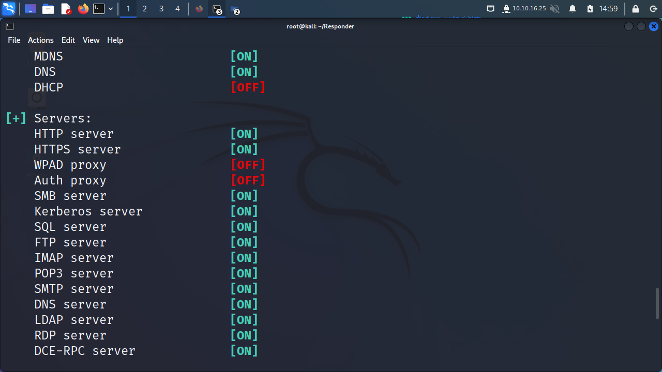Screen dimensions: 662x372
Task: Open the Edit menu
Action: pyautogui.click(x=68, y=40)
